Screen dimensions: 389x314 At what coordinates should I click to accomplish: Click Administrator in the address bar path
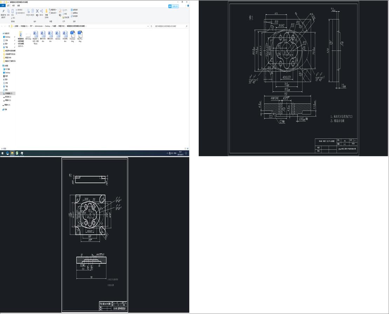coord(39,26)
